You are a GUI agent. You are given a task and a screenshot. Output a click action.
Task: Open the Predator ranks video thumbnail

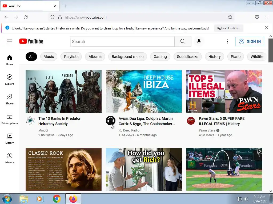coord(63,91)
